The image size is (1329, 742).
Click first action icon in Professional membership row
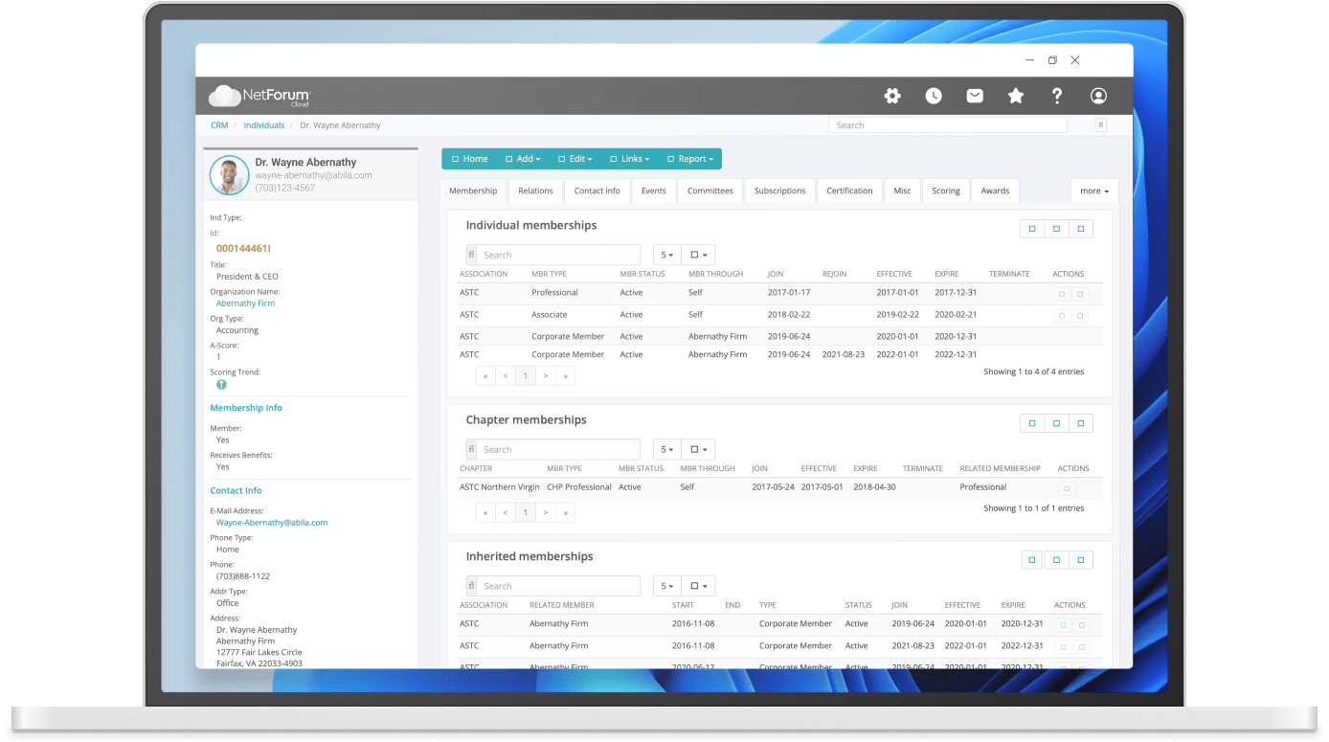1061,294
